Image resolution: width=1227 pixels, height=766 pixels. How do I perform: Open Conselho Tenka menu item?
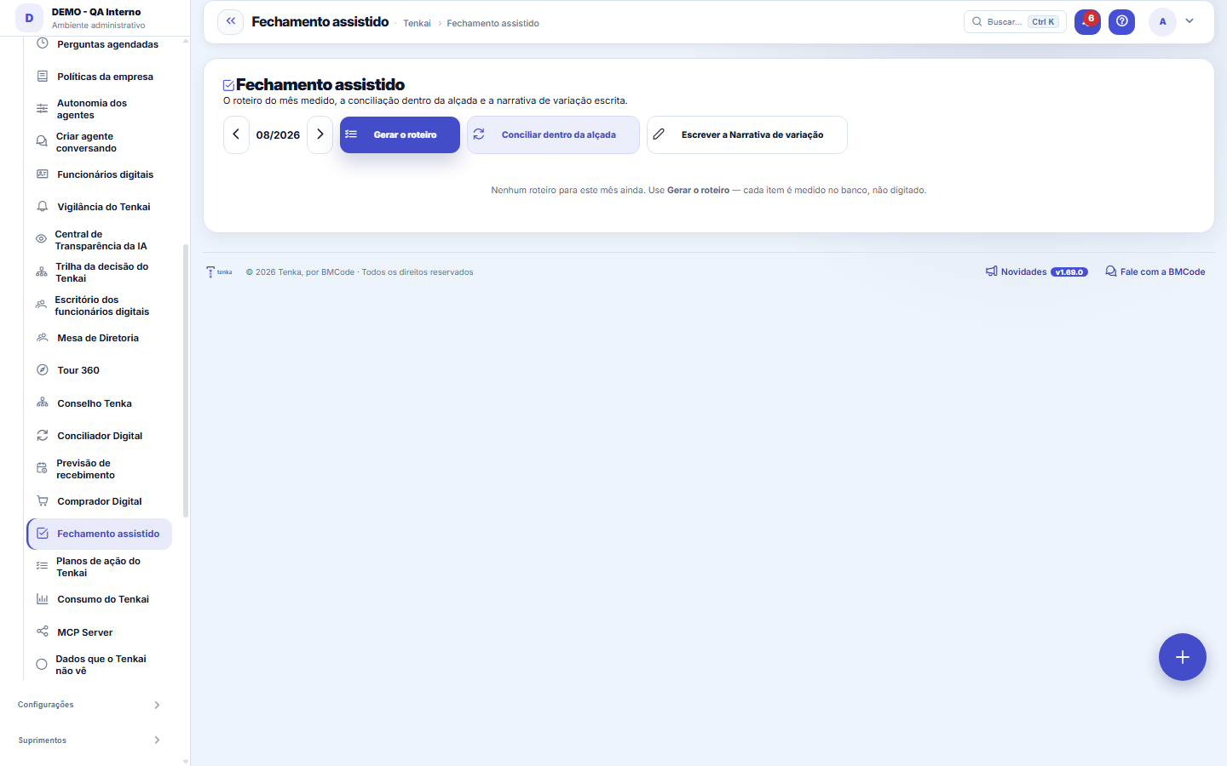click(x=99, y=403)
